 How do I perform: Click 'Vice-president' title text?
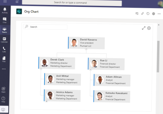pos(87,43)
